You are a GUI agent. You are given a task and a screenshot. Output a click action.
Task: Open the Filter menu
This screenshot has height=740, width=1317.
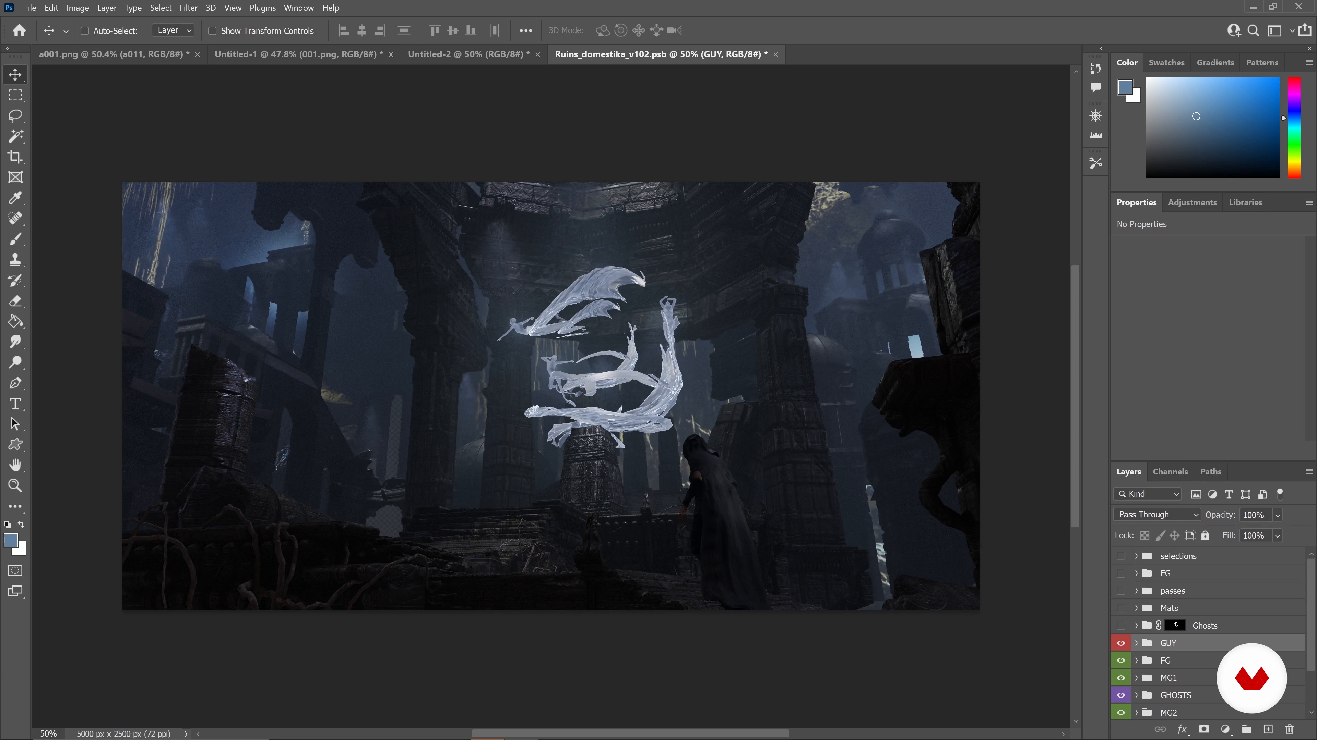pyautogui.click(x=188, y=8)
